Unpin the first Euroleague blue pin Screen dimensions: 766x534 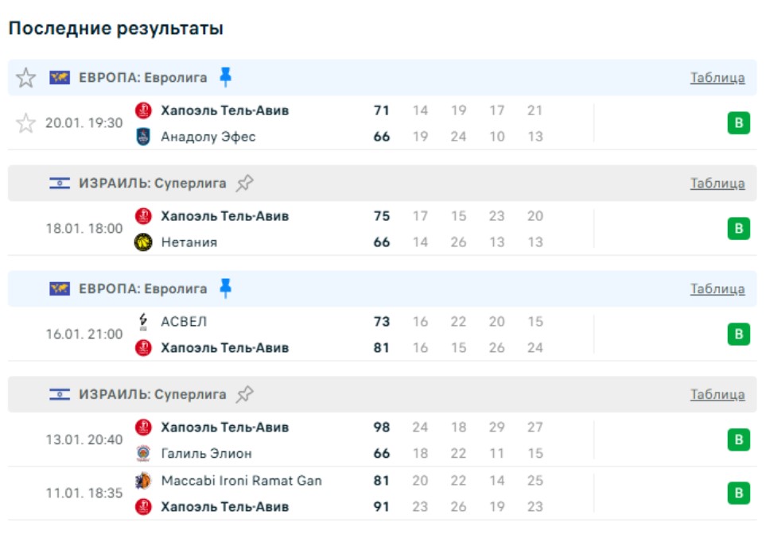click(x=225, y=77)
